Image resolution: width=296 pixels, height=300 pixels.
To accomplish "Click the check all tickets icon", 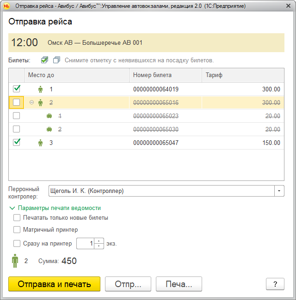I will tap(44, 60).
